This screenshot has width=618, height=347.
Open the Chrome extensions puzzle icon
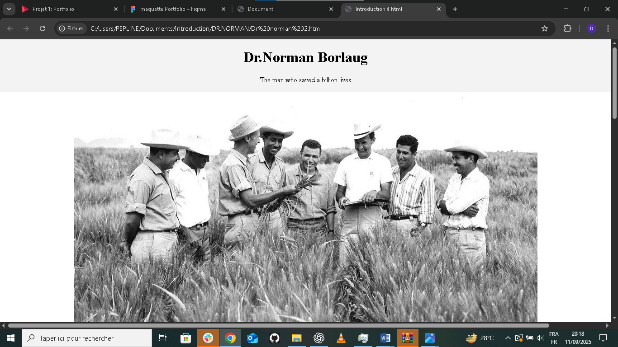pos(567,28)
